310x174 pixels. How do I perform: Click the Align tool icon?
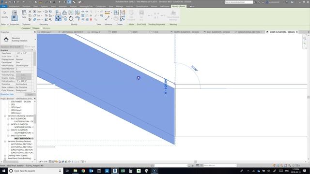tap(58, 13)
